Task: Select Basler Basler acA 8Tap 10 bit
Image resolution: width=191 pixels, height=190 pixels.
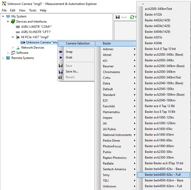Action: [x=164, y=163]
